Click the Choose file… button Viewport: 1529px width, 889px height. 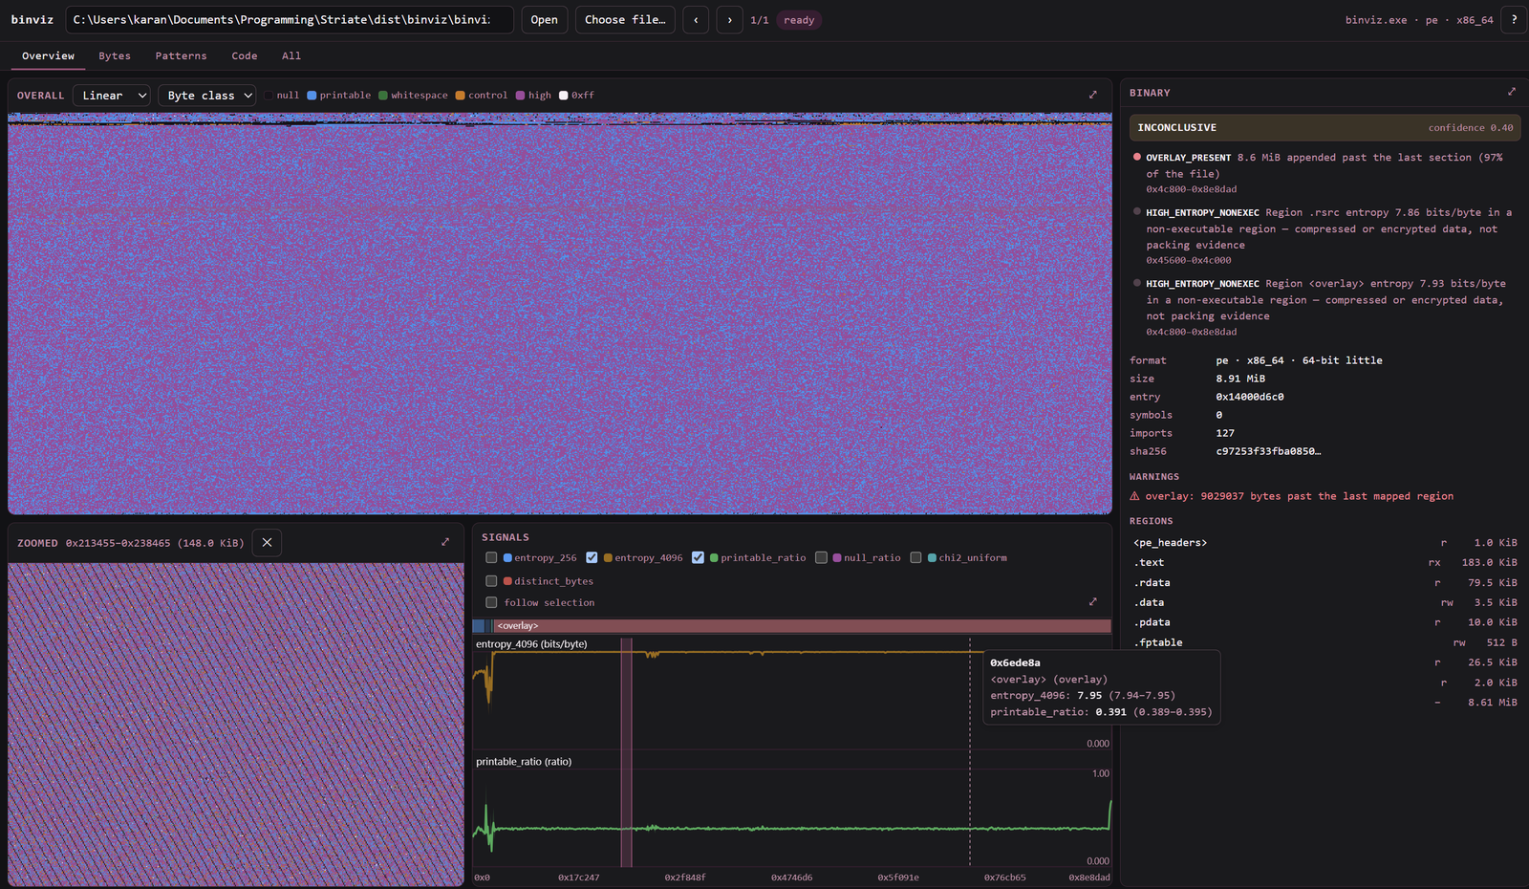[625, 20]
